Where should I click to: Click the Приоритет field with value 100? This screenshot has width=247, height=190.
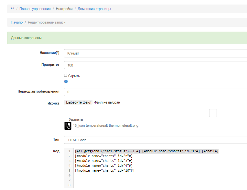pos(155,65)
